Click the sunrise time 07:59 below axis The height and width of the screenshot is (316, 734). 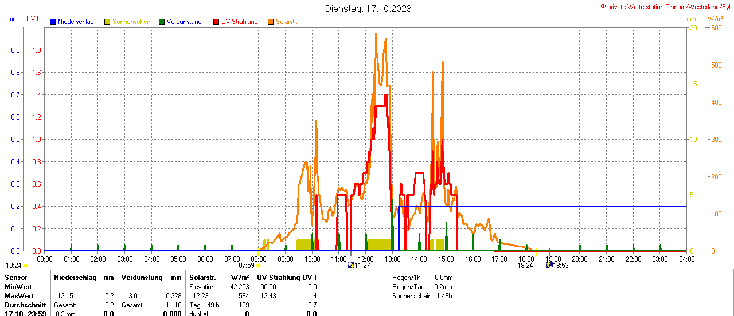pos(246,266)
